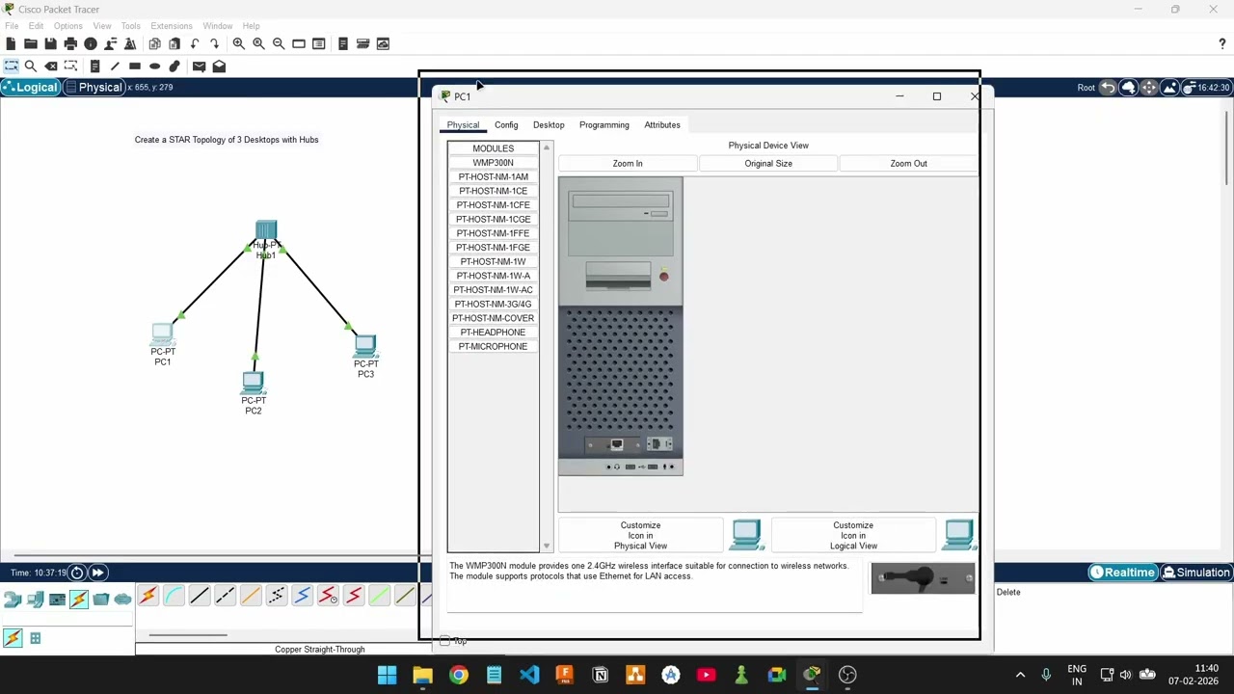Open the Config tab in PC1 window

(x=506, y=125)
